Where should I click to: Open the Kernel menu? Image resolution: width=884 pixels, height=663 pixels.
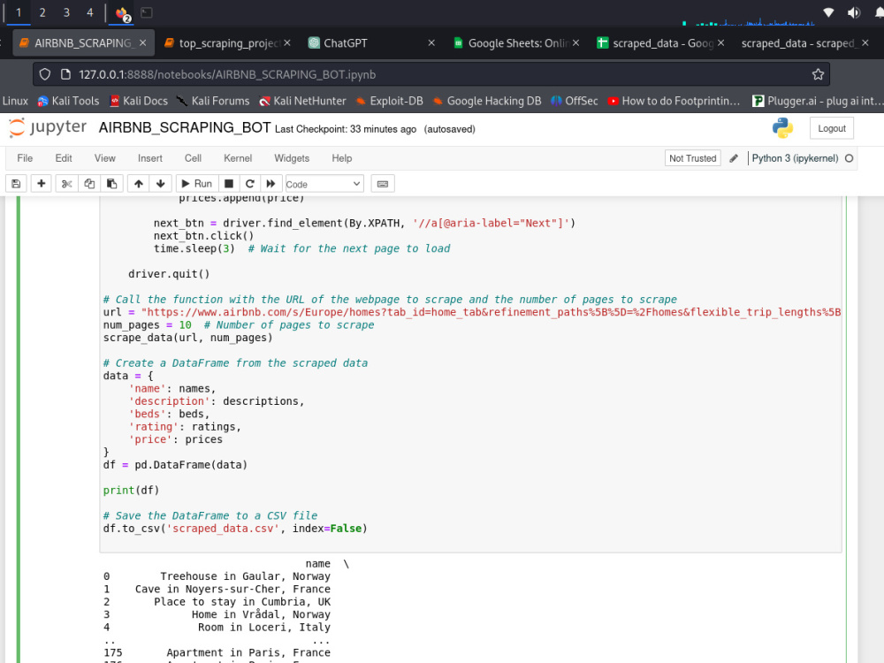(x=238, y=158)
